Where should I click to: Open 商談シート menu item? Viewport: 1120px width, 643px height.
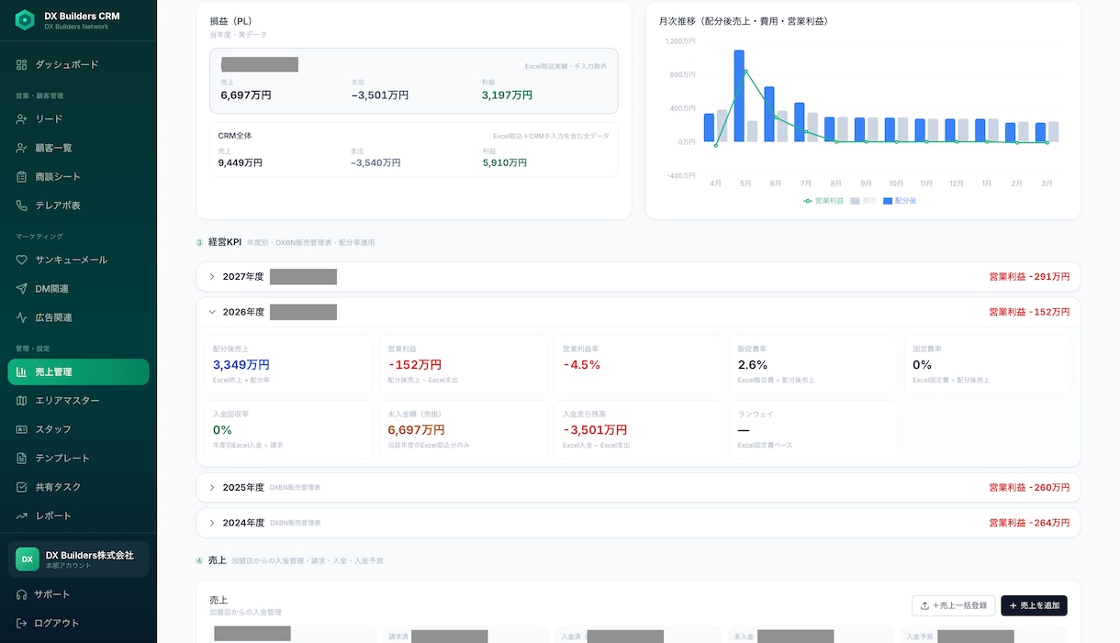(78, 176)
